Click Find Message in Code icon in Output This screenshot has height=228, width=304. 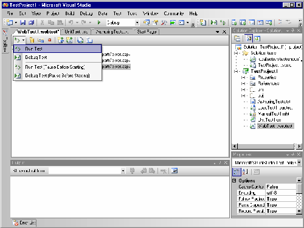coord(132,171)
